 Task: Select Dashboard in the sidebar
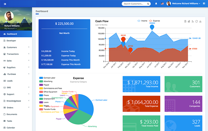point(16,34)
